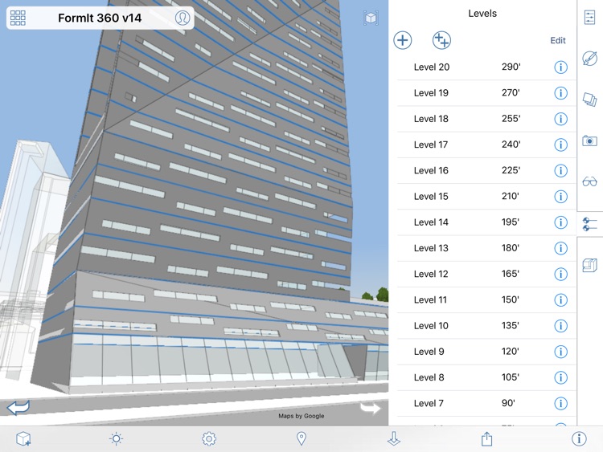Image resolution: width=603 pixels, height=452 pixels.
Task: Open the groups tree panel icon
Action: (x=589, y=266)
